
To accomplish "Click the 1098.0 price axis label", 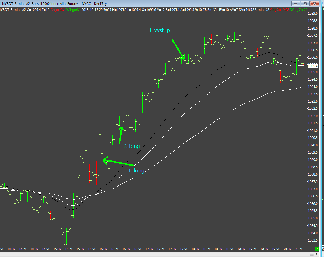I will [x=313, y=28].
